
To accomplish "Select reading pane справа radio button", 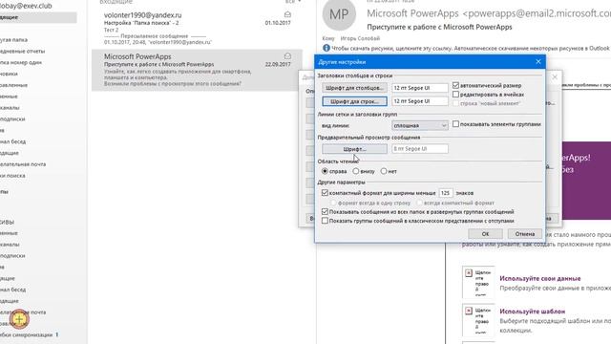I will [325, 171].
